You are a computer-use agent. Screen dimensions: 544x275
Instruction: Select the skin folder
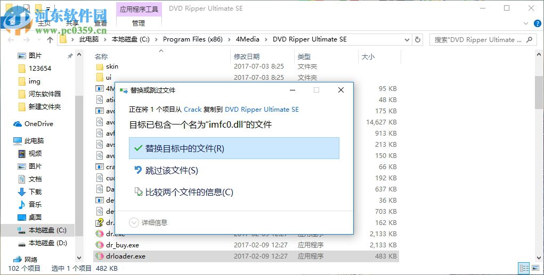112,66
